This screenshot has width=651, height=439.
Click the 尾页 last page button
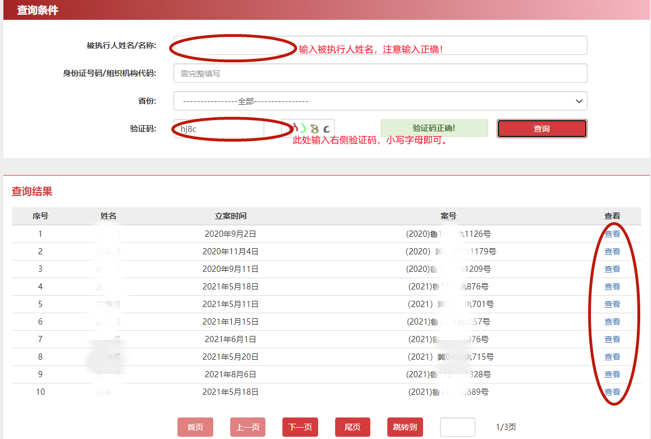352,427
